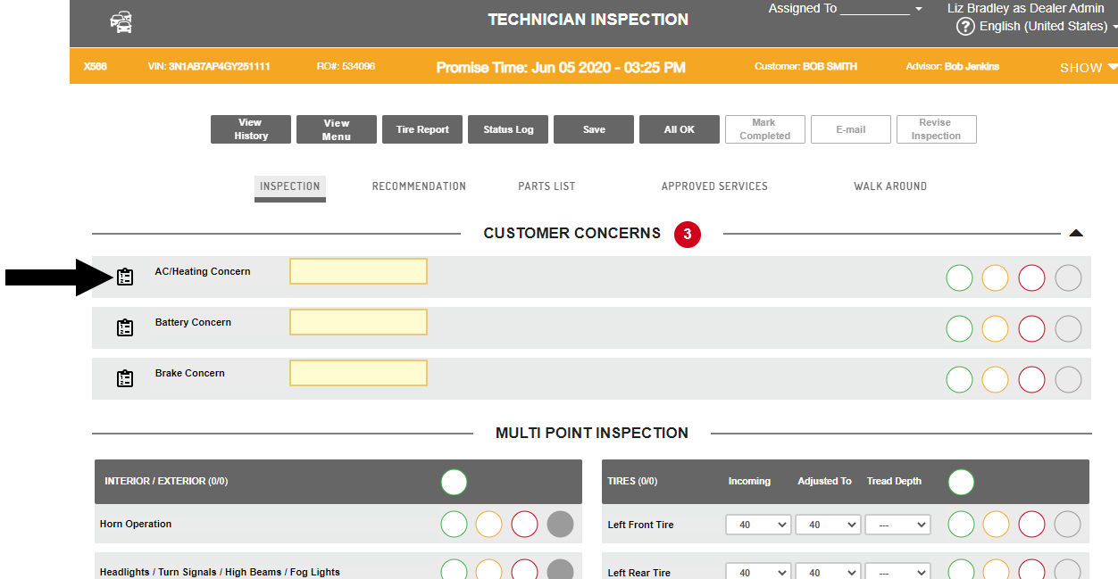This screenshot has width=1118, height=579.
Task: Expand the SHOW header dropdown
Action: 1089,68
